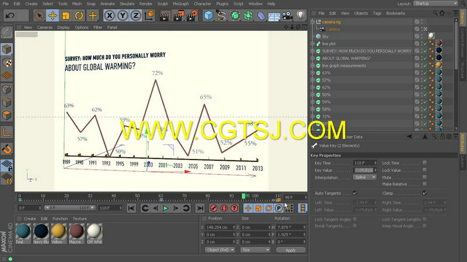Activate the Scale tool

point(66,15)
